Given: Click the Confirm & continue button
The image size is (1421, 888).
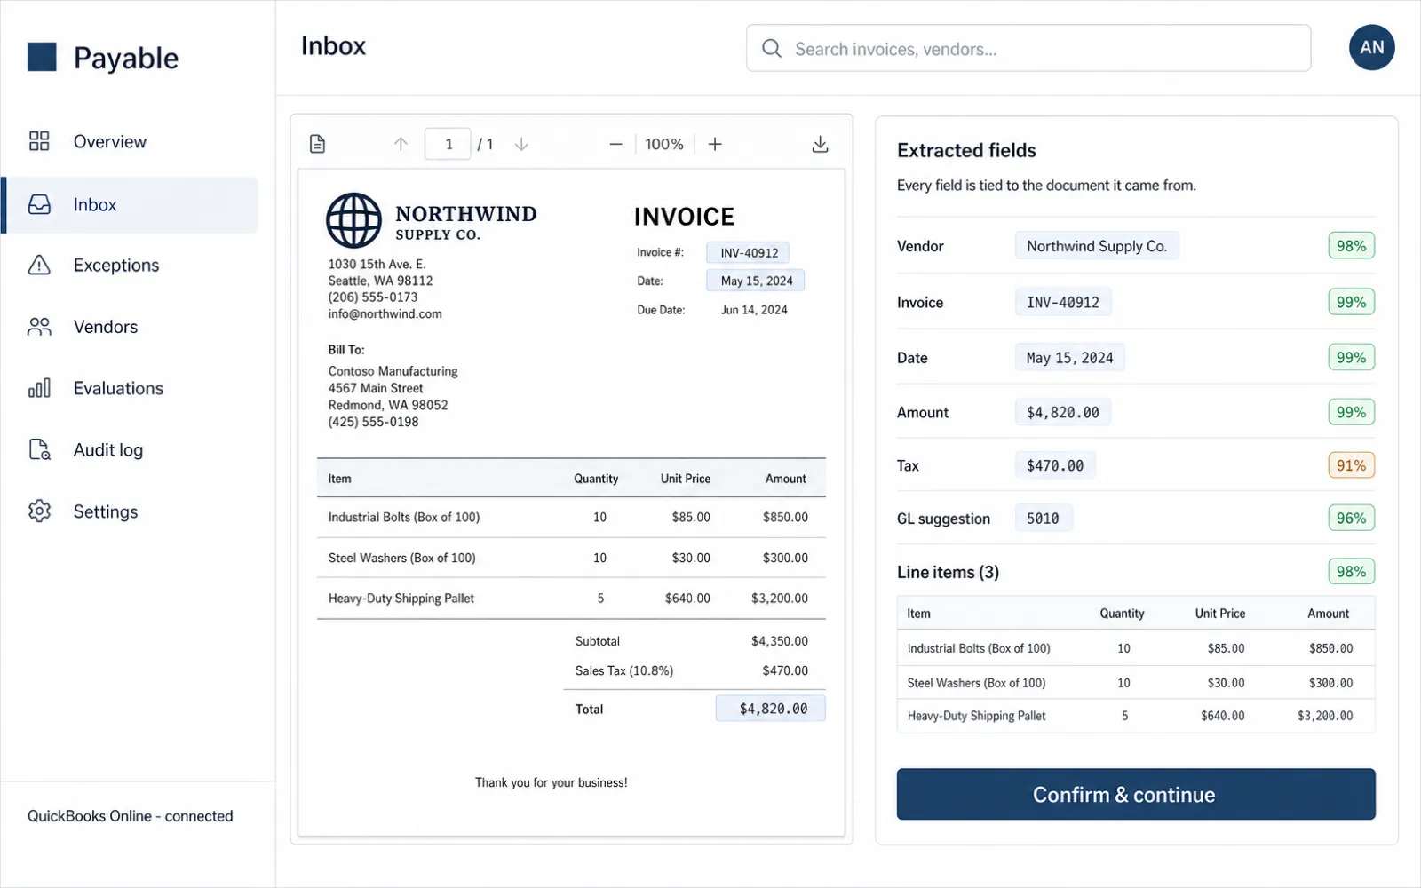Looking at the screenshot, I should [x=1136, y=794].
